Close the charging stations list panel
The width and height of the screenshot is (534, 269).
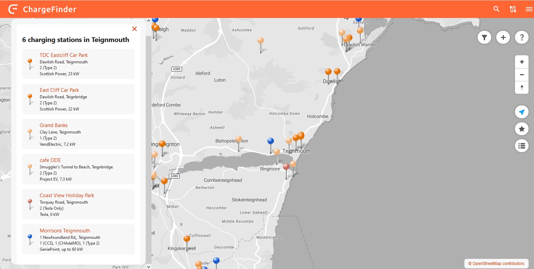[135, 29]
